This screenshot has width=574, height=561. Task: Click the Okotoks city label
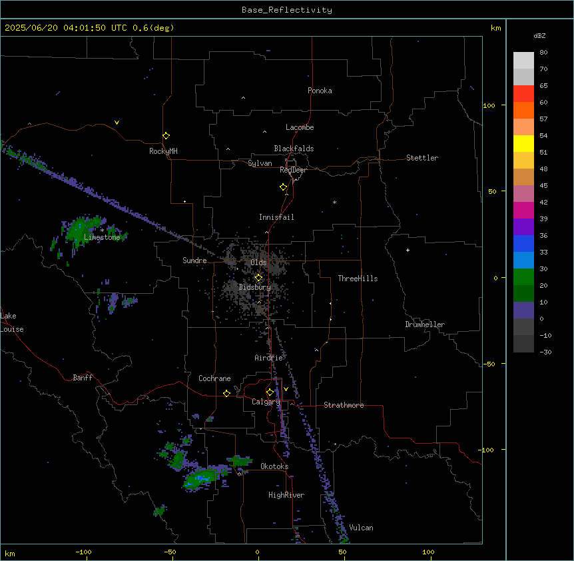[x=274, y=466]
